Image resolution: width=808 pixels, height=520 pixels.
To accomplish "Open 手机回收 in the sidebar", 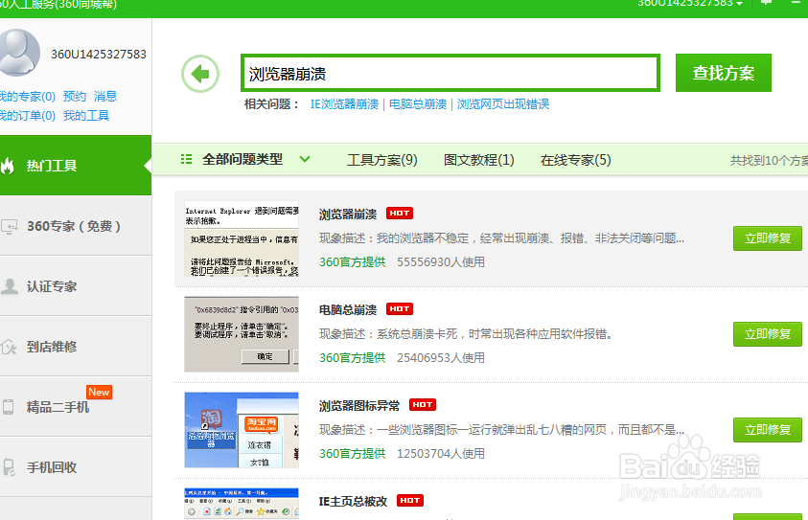I will (x=76, y=467).
